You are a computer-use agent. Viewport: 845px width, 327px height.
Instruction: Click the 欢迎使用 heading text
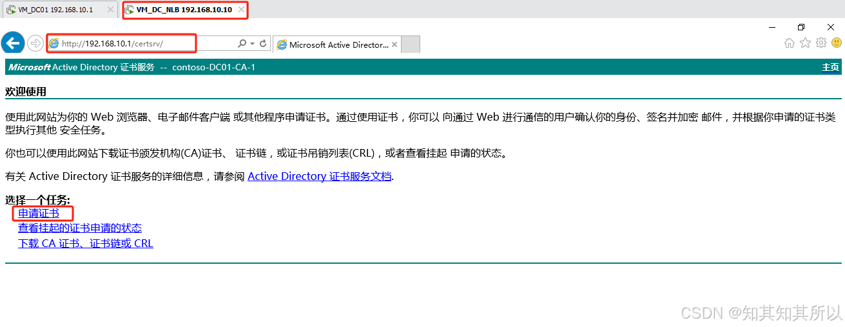point(26,92)
